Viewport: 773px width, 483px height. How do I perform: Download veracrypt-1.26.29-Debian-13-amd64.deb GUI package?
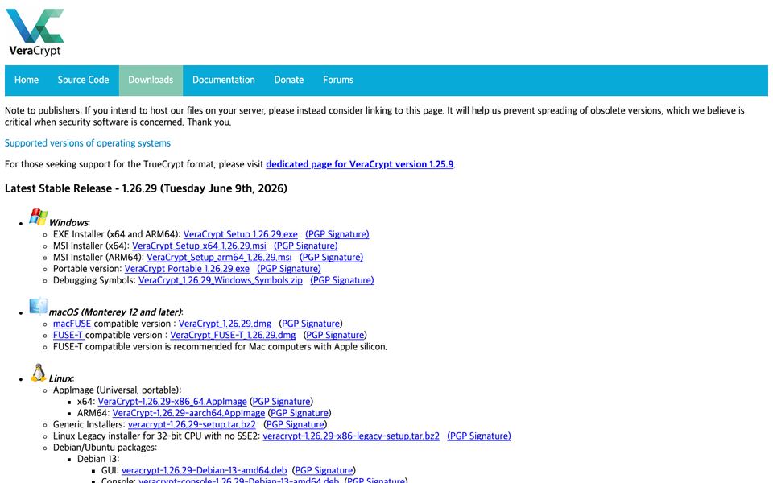[x=204, y=470]
